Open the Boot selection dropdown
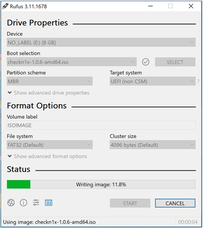This screenshot has width=203, height=228. click(x=72, y=62)
